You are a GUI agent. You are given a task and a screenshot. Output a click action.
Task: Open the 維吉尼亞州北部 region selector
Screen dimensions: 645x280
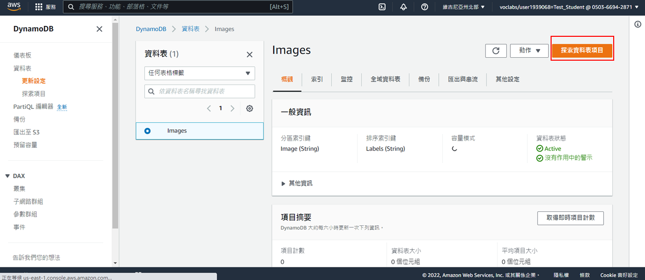464,7
